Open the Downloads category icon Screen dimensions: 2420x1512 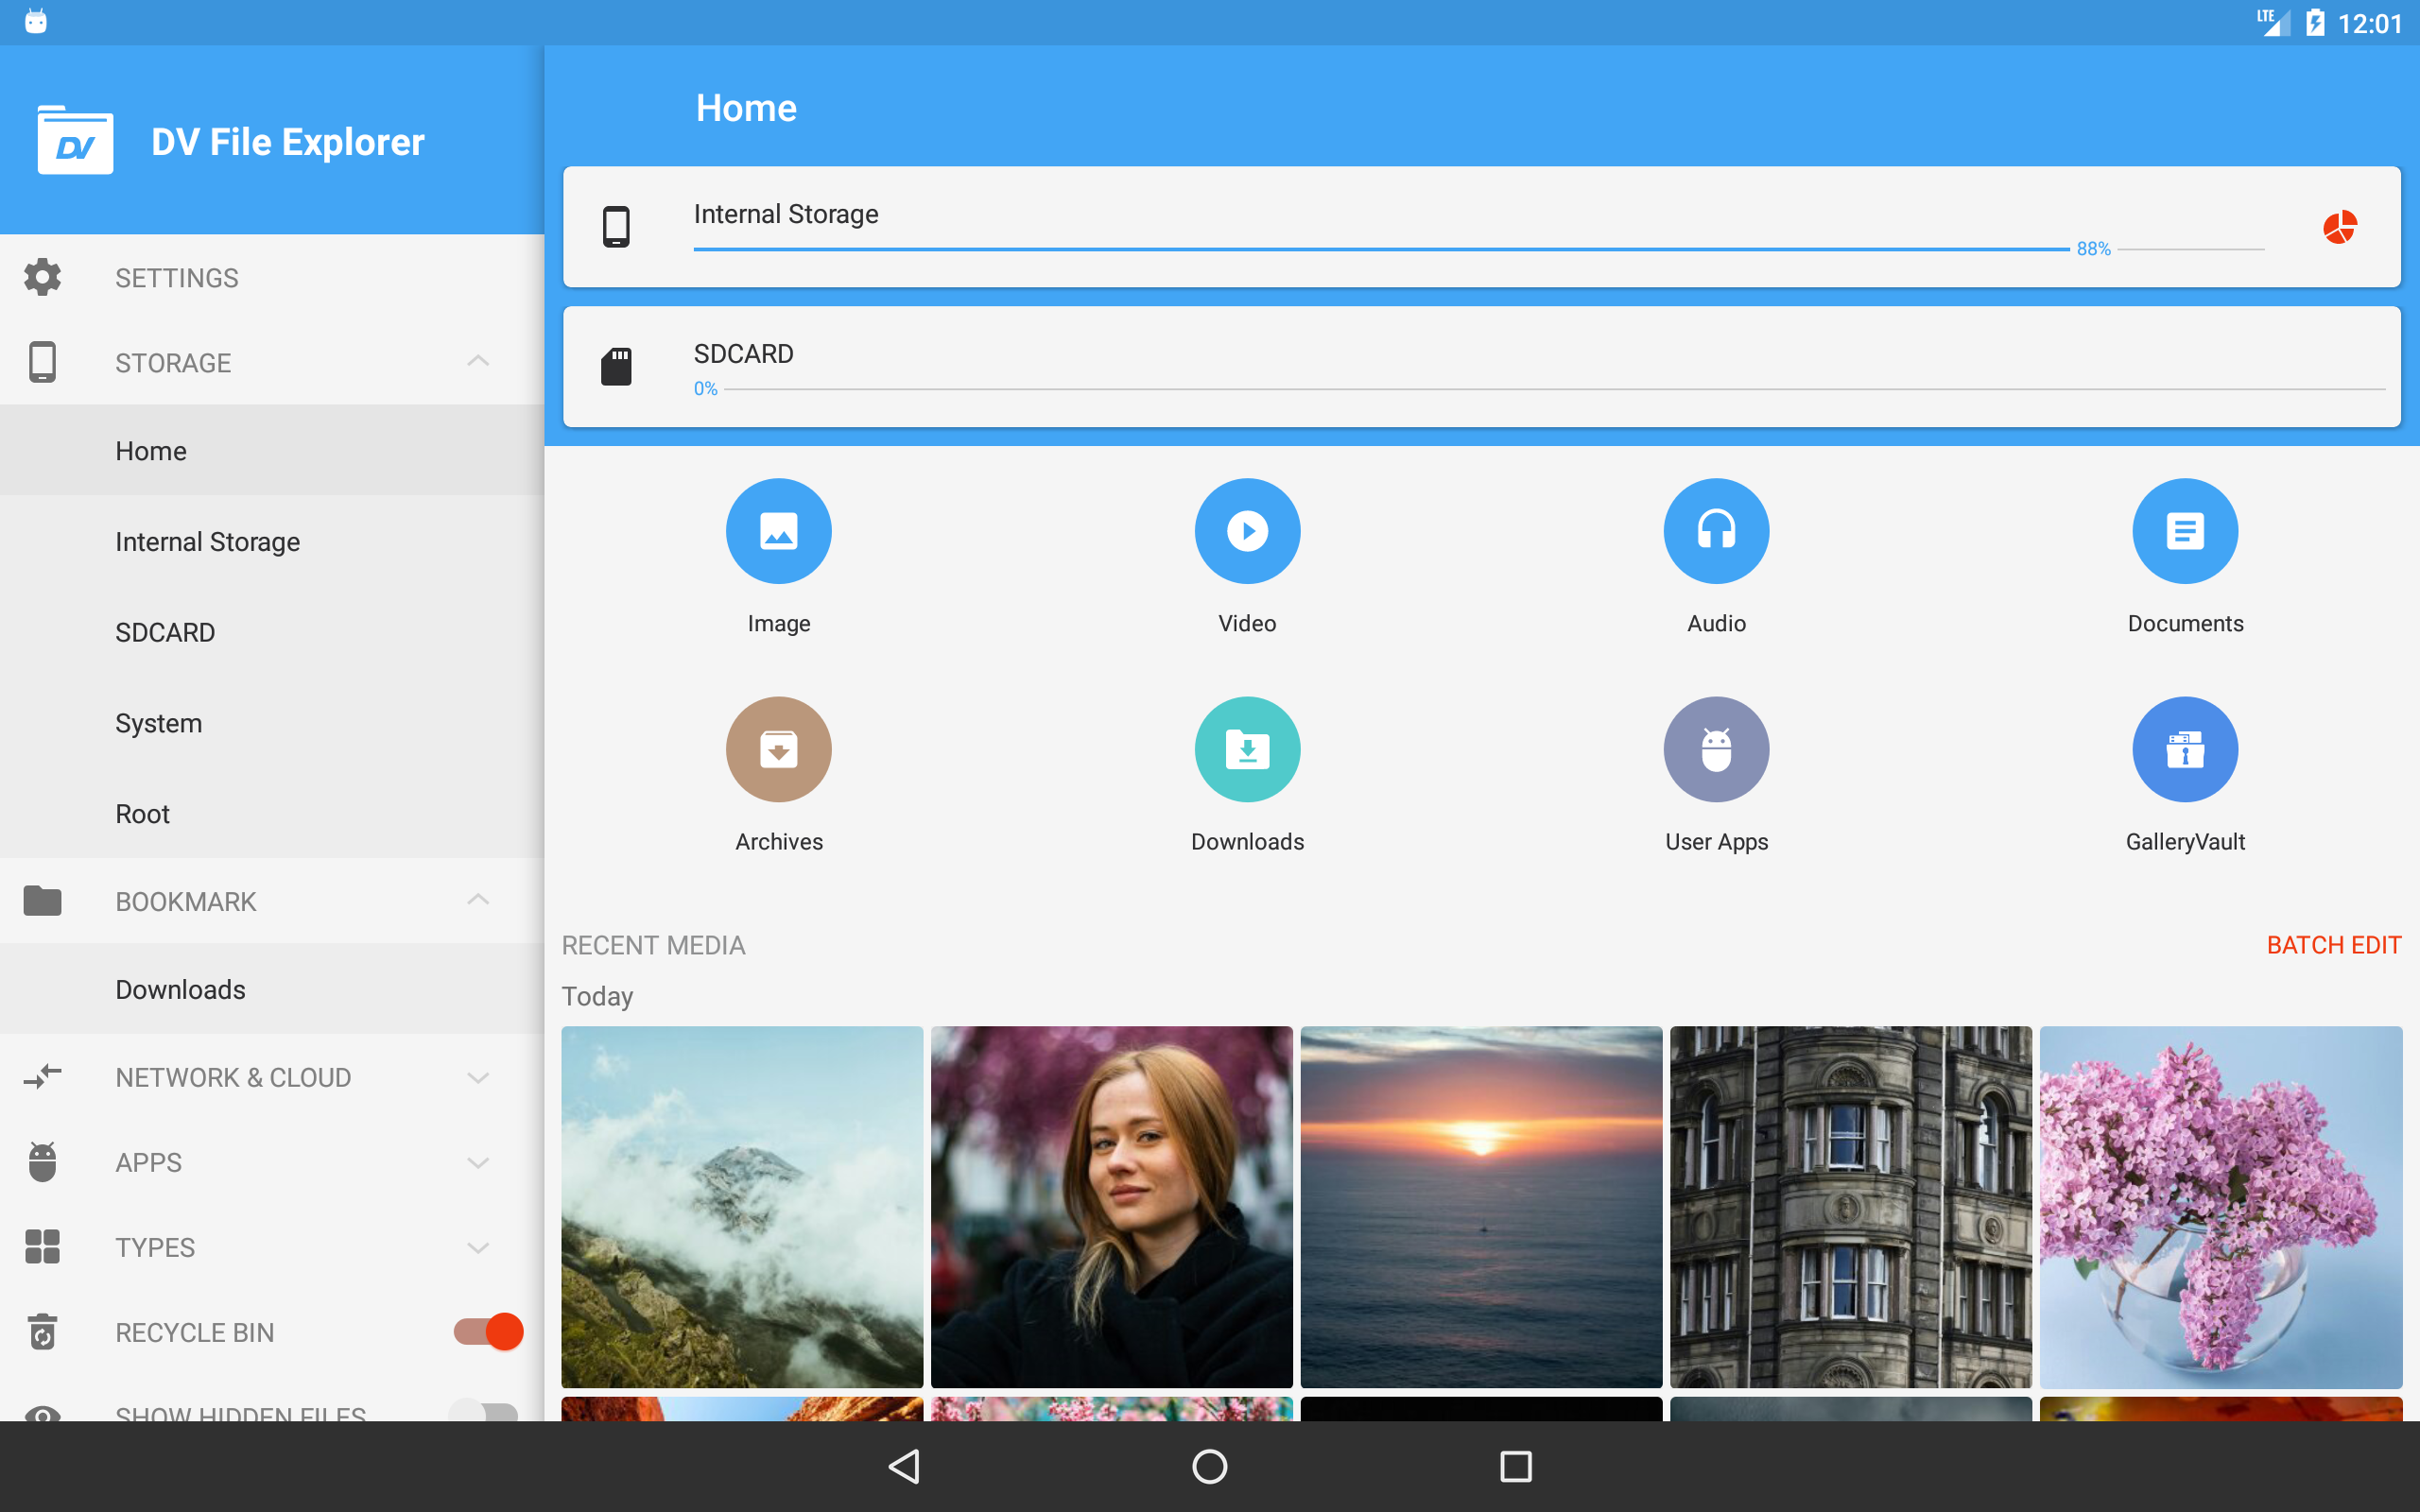[x=1247, y=749]
